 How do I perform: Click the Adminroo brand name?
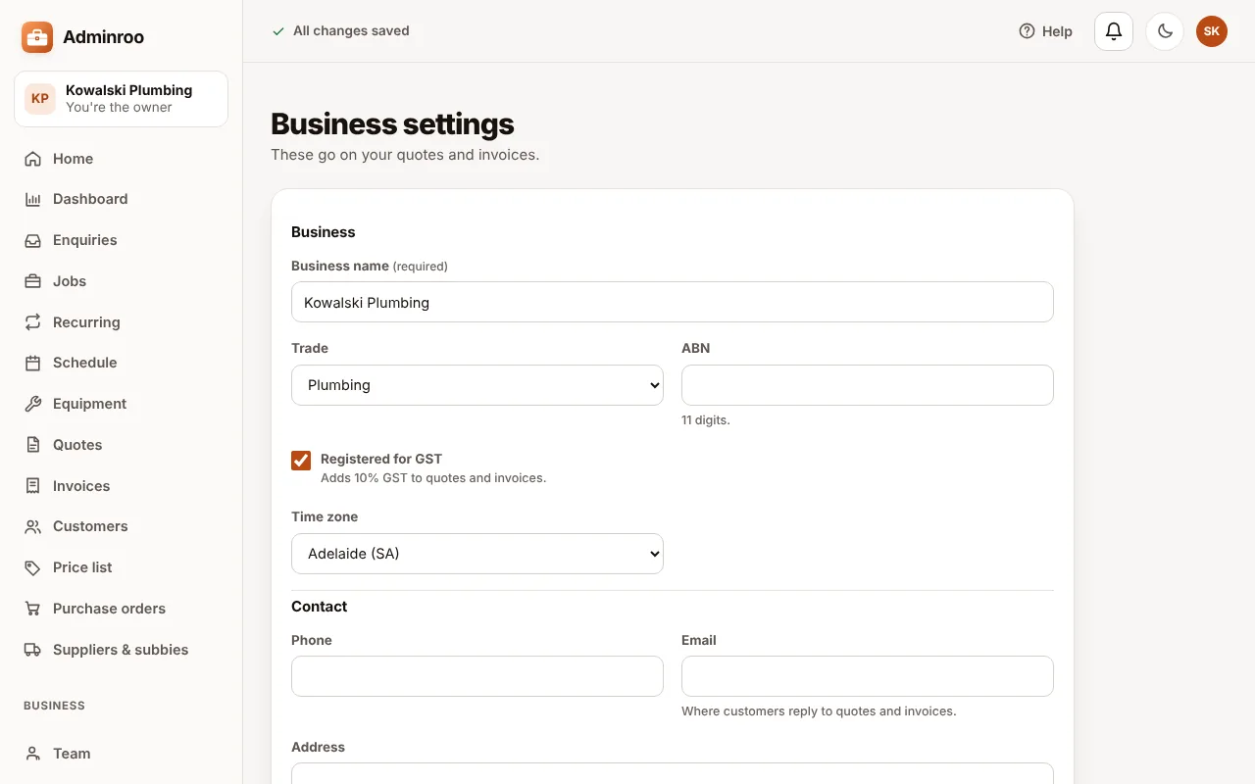click(x=103, y=37)
